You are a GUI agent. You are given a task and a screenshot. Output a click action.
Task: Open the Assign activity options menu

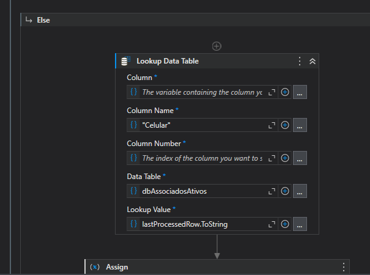click(344, 267)
